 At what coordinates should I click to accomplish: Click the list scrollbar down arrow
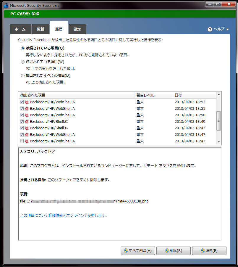219,142
